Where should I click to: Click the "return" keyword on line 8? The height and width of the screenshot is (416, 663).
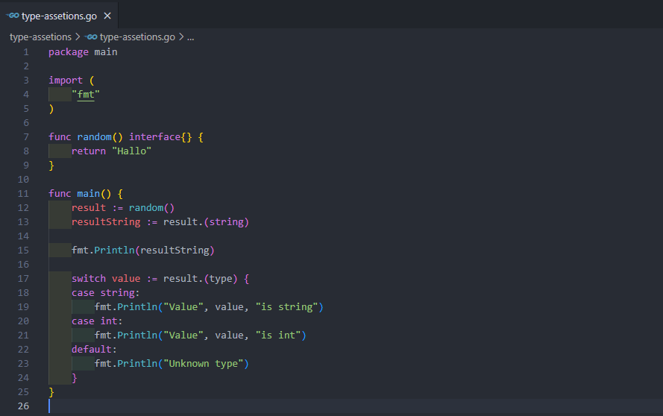(88, 151)
